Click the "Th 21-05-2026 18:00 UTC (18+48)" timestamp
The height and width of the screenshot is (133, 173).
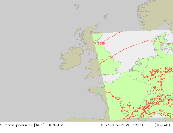click(135, 125)
